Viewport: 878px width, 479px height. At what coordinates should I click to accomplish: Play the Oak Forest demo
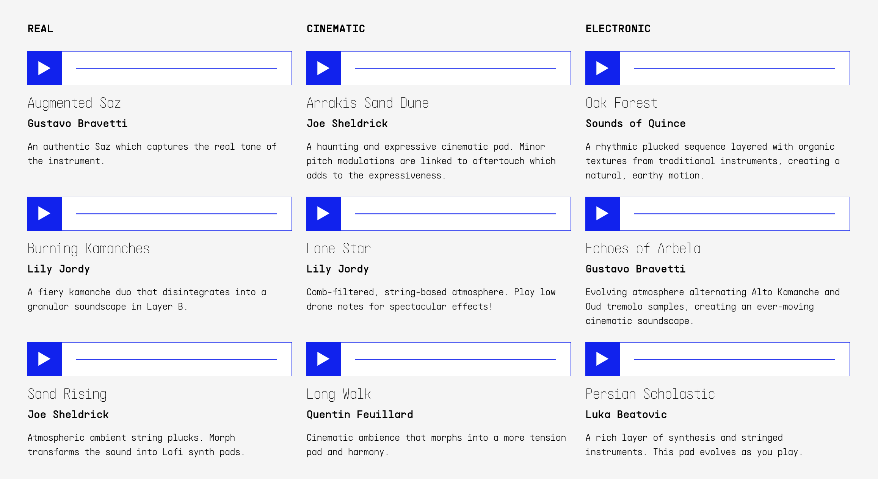pyautogui.click(x=602, y=68)
